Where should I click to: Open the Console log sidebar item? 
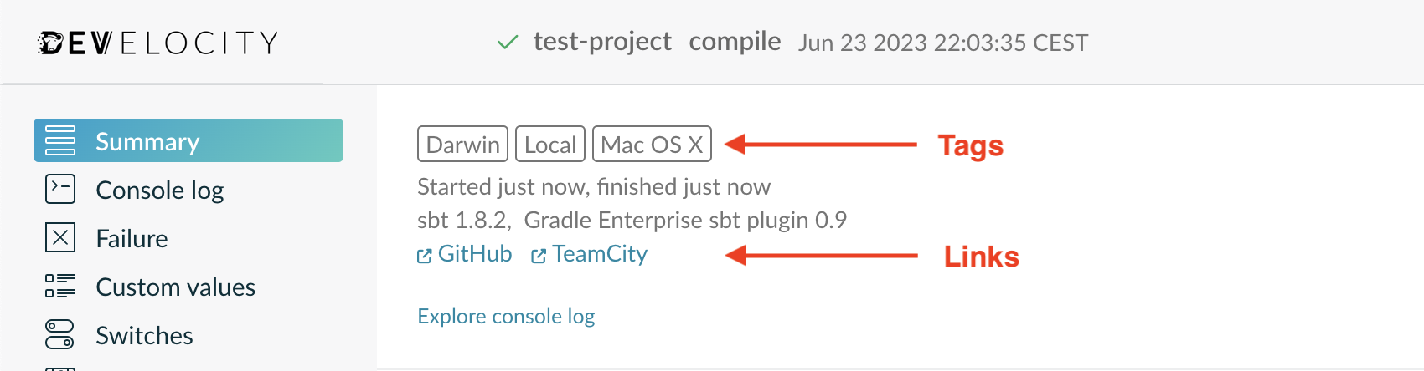click(x=159, y=191)
